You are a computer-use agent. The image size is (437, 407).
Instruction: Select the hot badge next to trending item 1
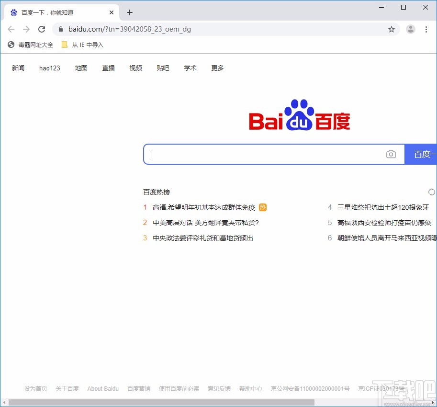(262, 207)
